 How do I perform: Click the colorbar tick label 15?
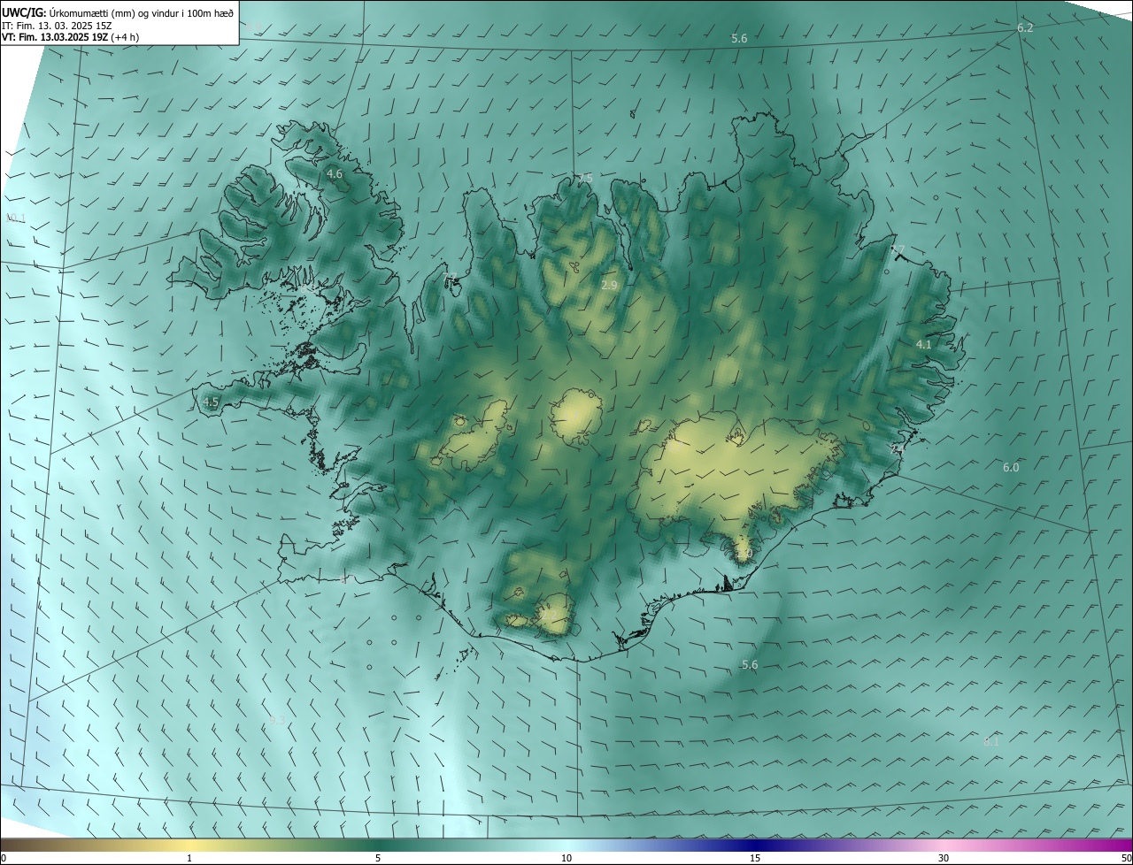pos(755,858)
